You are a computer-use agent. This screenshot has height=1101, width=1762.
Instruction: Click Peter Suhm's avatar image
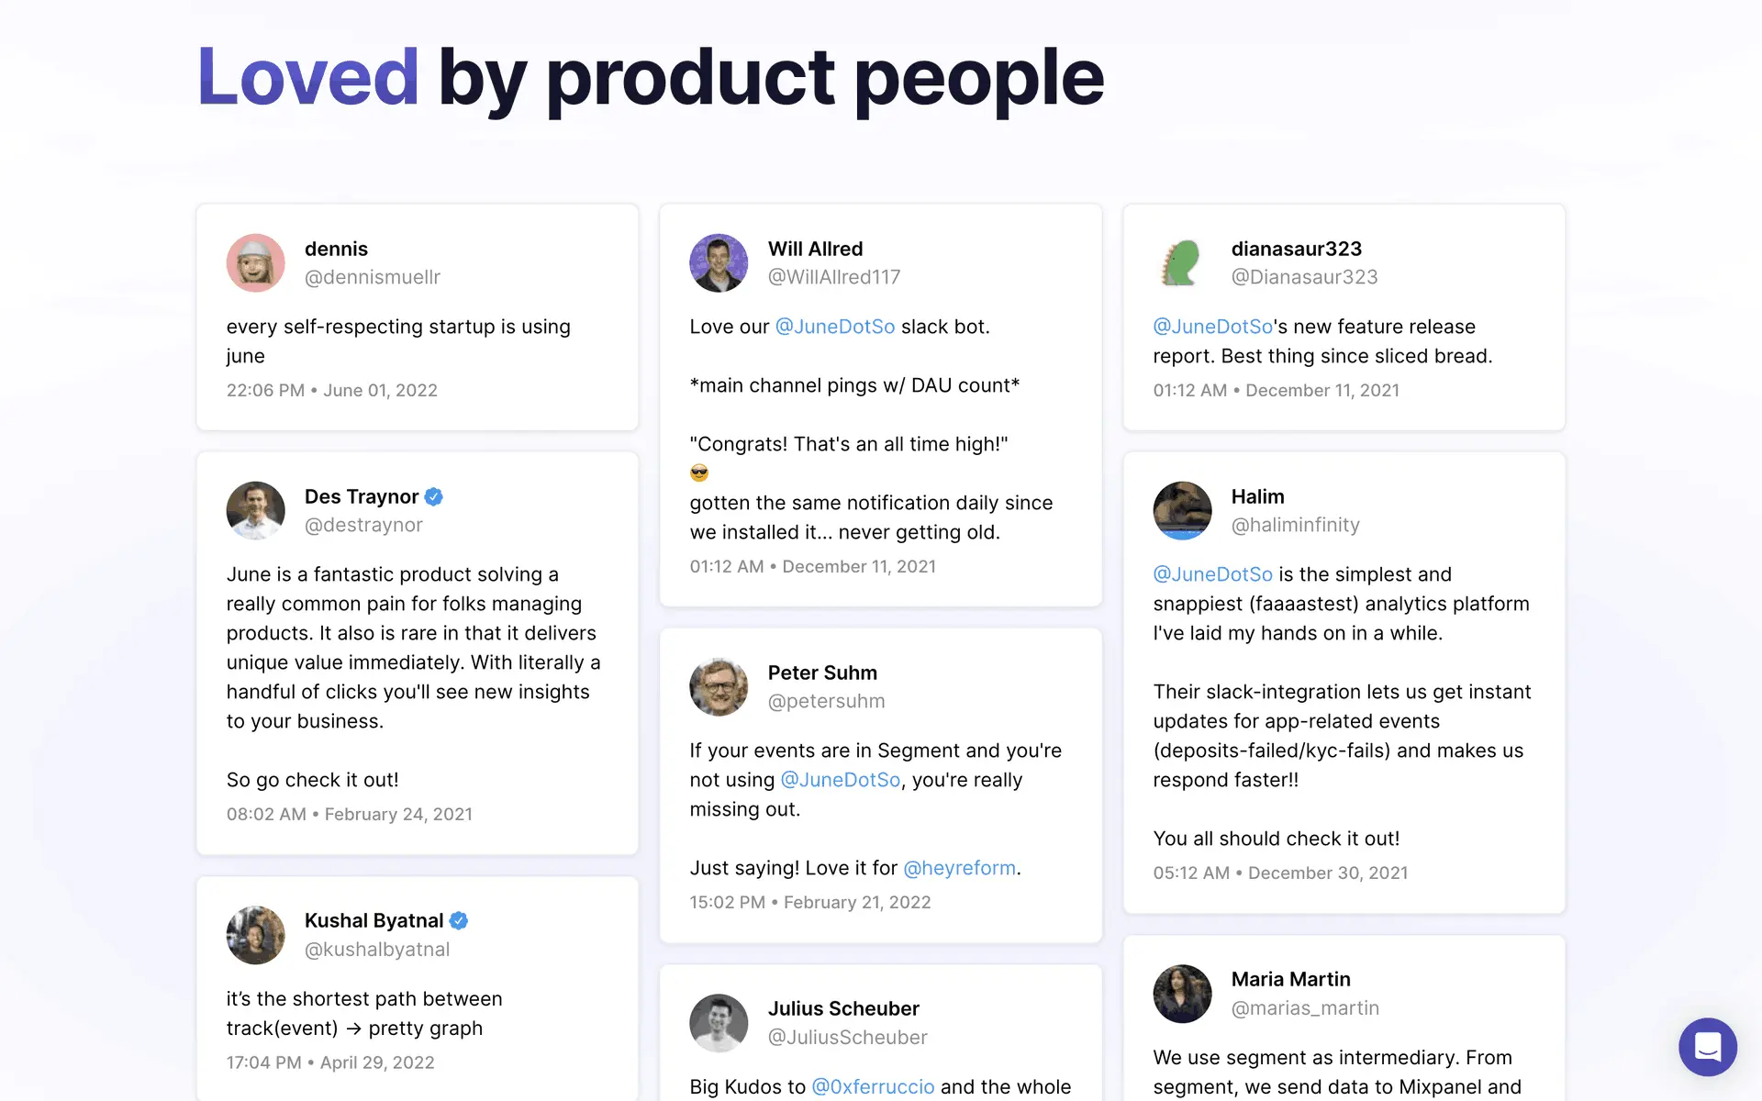(719, 687)
